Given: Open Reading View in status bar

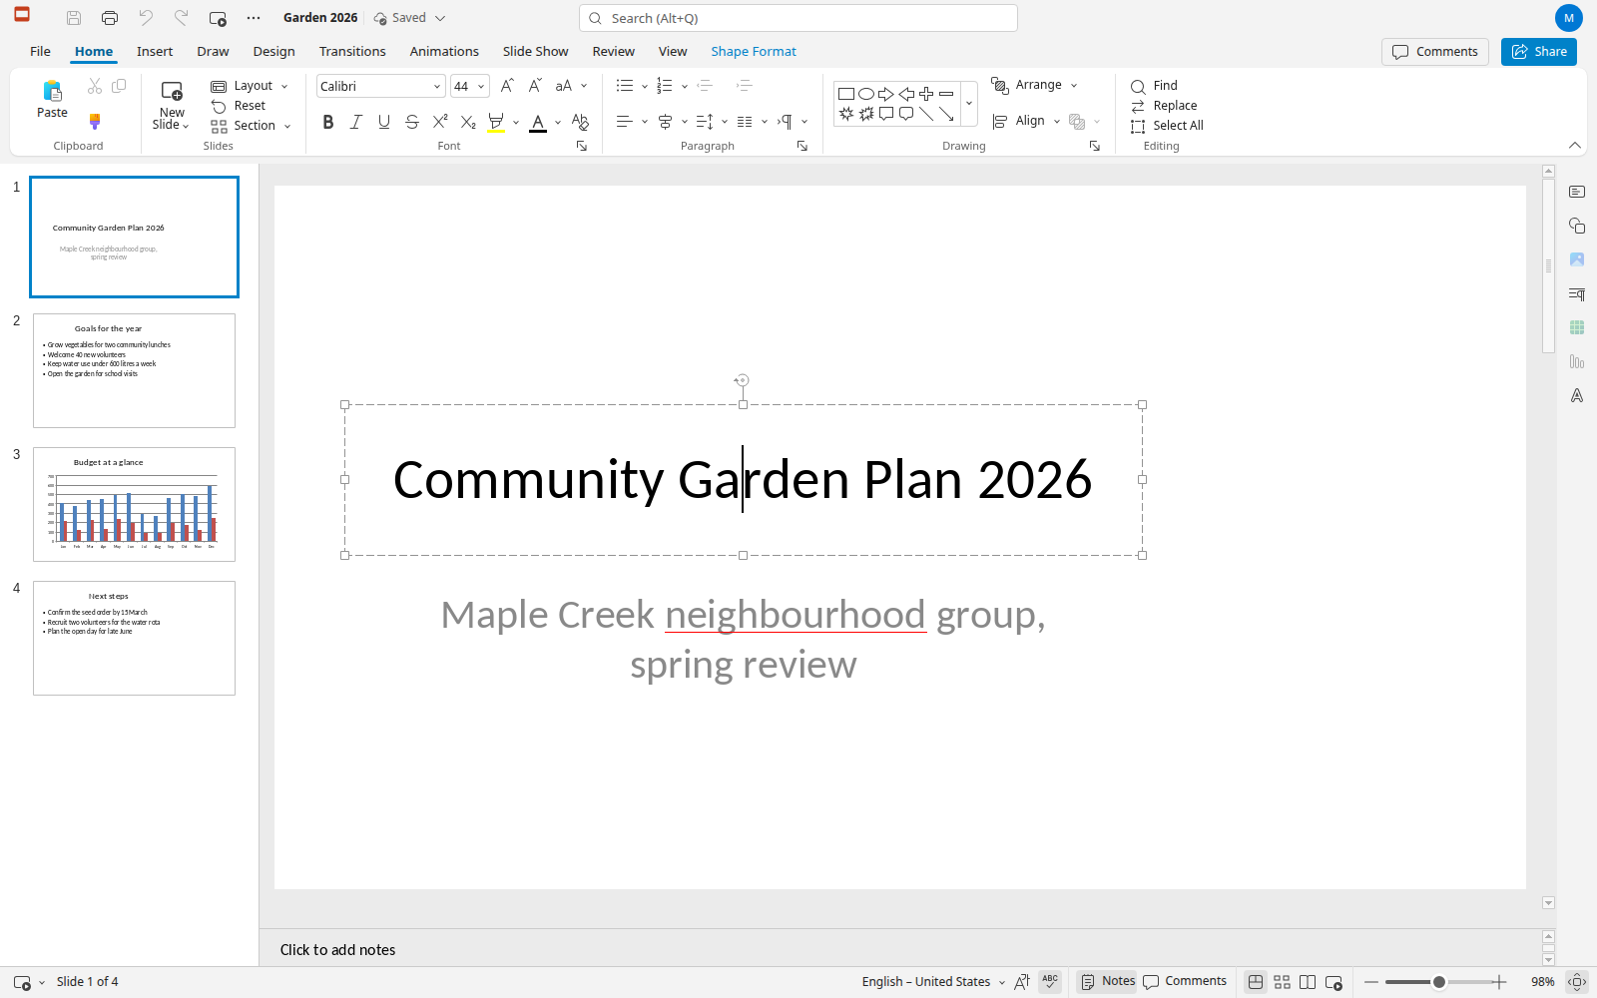Looking at the screenshot, I should click(1308, 982).
